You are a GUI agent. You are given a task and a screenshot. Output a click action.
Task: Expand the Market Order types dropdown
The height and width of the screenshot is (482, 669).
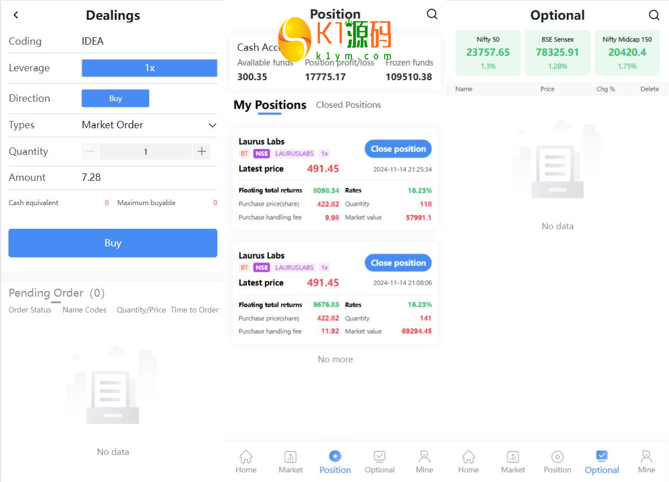[x=149, y=125]
